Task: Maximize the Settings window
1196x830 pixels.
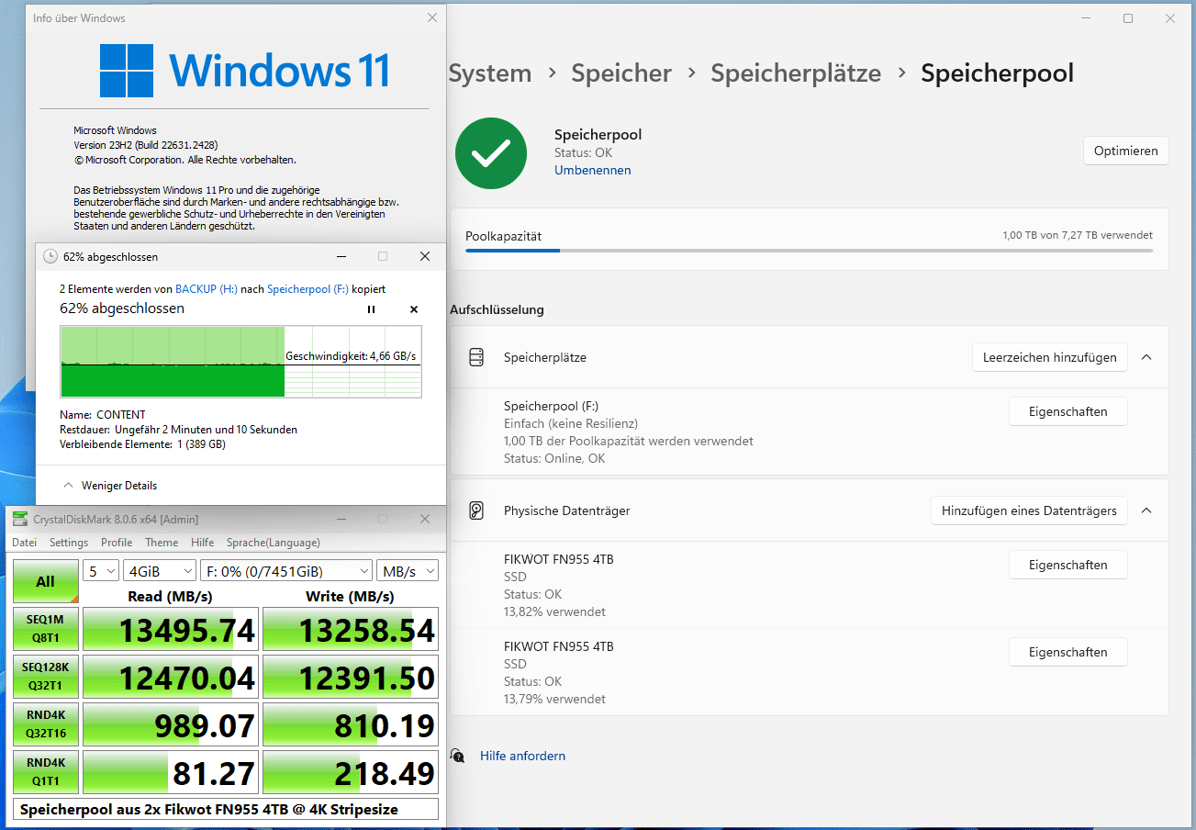Action: 1128,18
